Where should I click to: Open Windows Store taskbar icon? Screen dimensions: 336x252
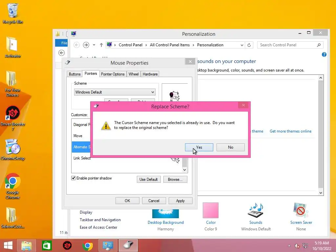point(47,245)
